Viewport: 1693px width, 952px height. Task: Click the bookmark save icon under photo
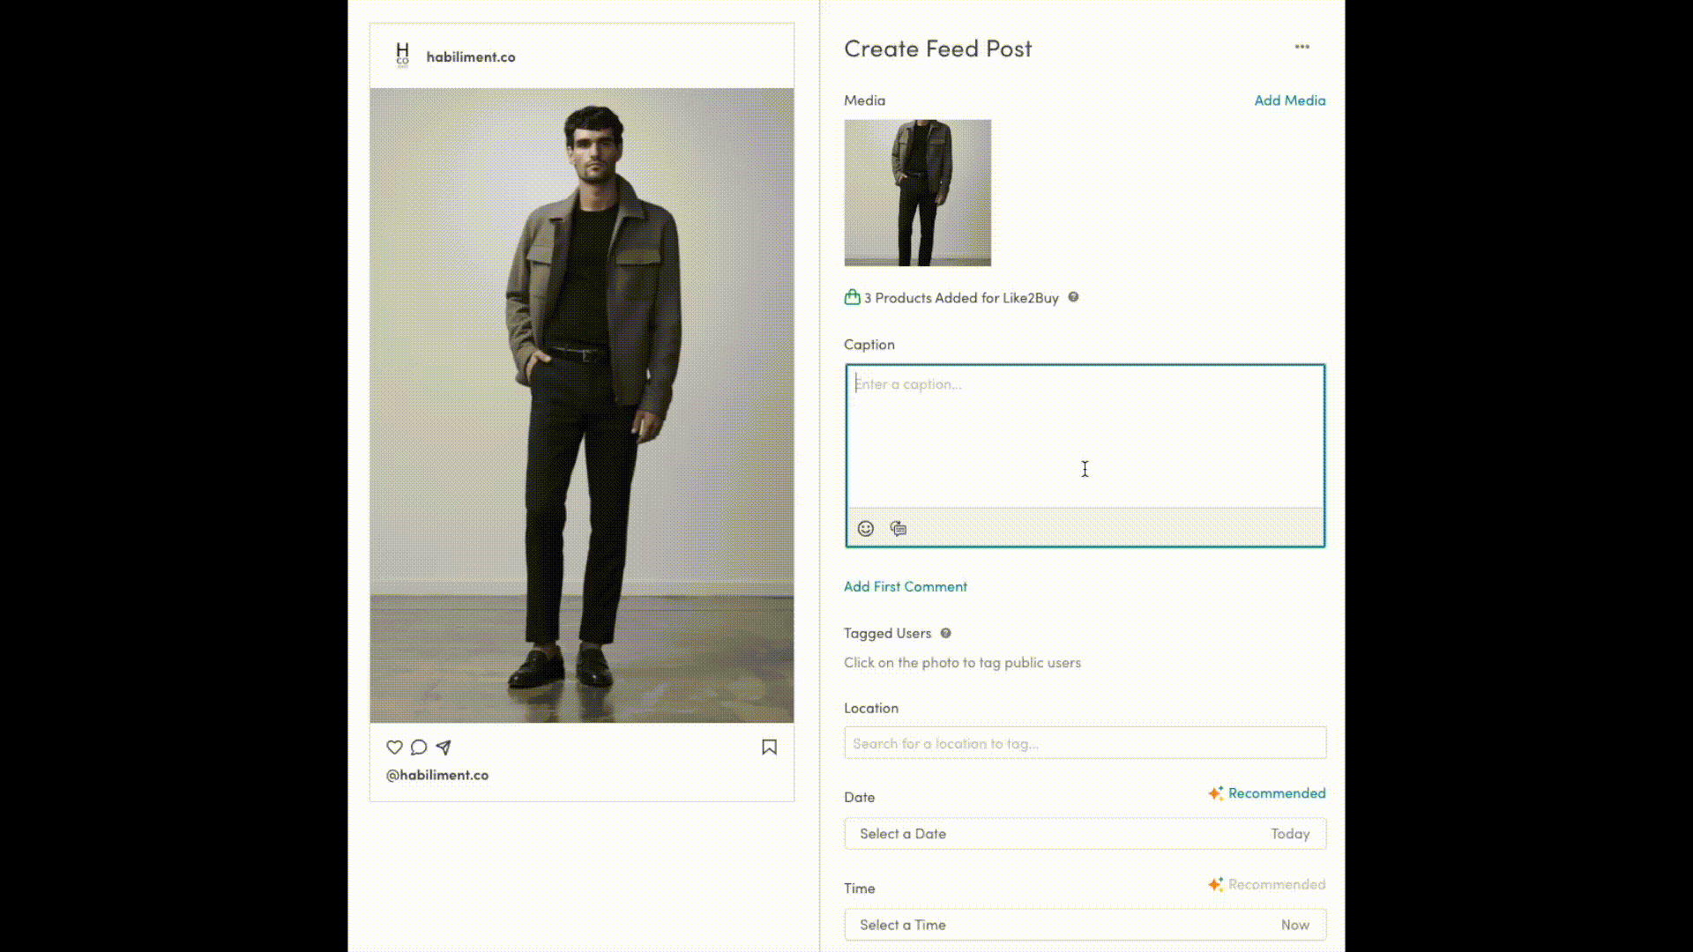(769, 747)
